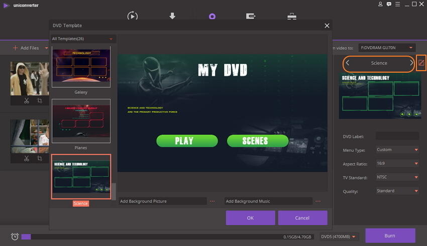The height and width of the screenshot is (246, 427).
Task: Open the Aspect Ratio 16:9 dropdown
Action: (x=397, y=163)
